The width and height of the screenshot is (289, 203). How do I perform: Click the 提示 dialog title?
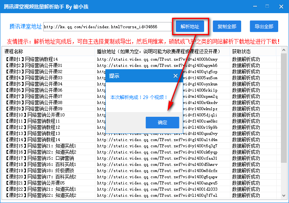114,76
